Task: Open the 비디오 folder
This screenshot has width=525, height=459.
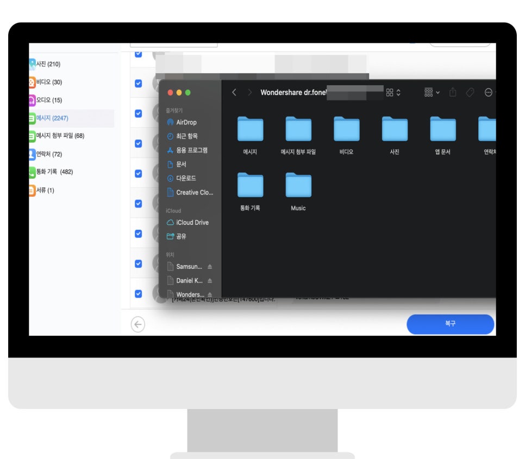Action: click(x=347, y=135)
